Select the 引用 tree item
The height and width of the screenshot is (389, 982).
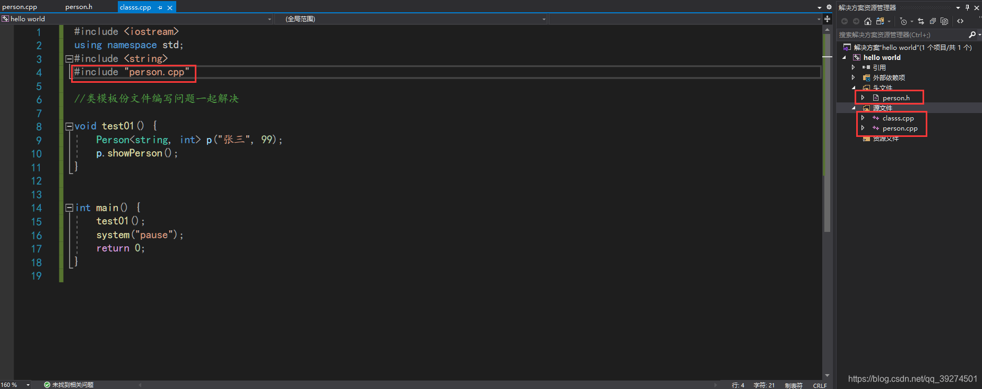pos(879,68)
